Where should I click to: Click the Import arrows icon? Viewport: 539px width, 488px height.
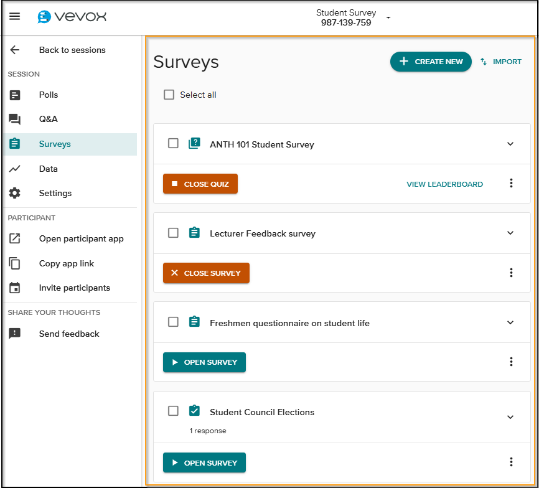484,62
